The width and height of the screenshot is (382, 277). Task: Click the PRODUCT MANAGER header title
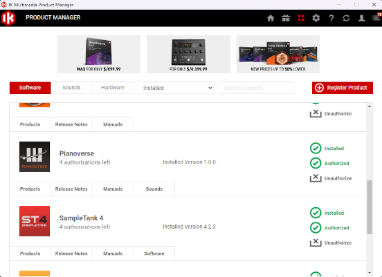tap(53, 17)
